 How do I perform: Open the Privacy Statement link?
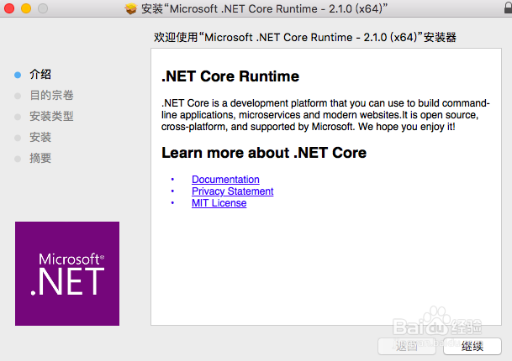(x=233, y=191)
